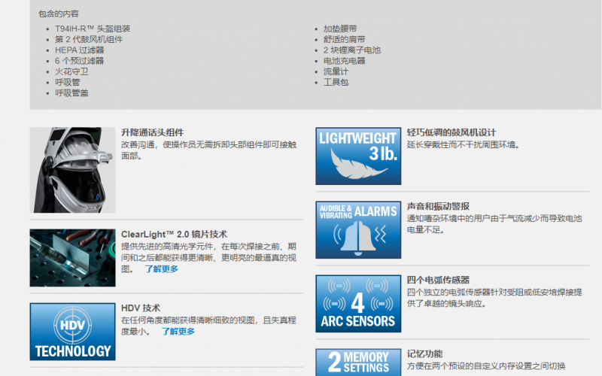This screenshot has width=602, height=376.
Task: Select the 包含的内容 section title
Action: (59, 14)
